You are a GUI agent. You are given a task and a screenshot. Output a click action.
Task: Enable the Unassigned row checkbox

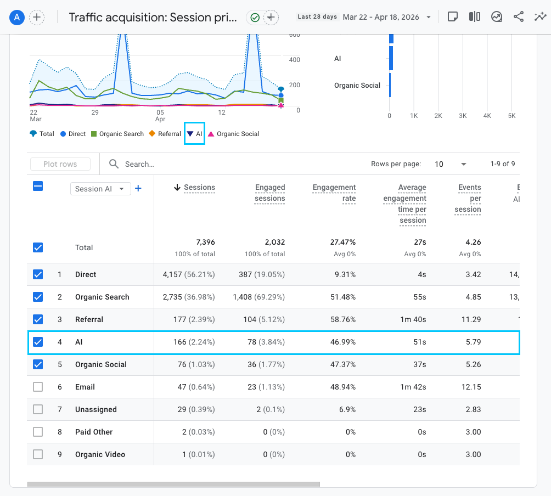tap(38, 409)
